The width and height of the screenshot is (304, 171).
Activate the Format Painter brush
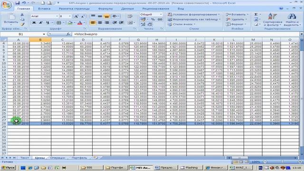pyautogui.click(x=22, y=24)
